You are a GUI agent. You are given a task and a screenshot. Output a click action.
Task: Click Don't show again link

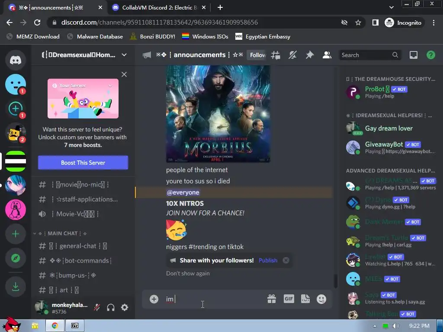click(x=188, y=273)
